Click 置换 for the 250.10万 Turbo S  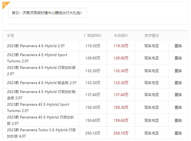178,133
